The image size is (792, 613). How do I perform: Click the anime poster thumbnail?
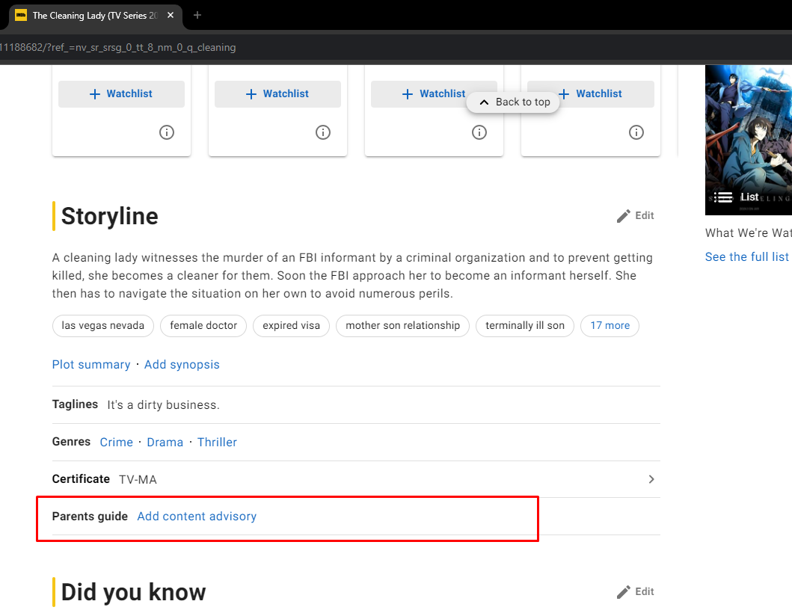pos(749,140)
